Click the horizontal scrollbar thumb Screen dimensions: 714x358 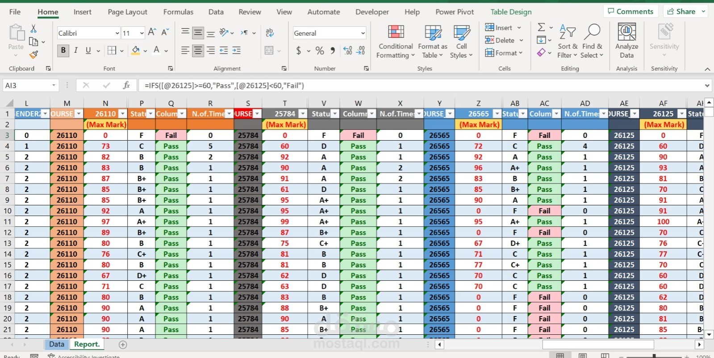(598, 345)
